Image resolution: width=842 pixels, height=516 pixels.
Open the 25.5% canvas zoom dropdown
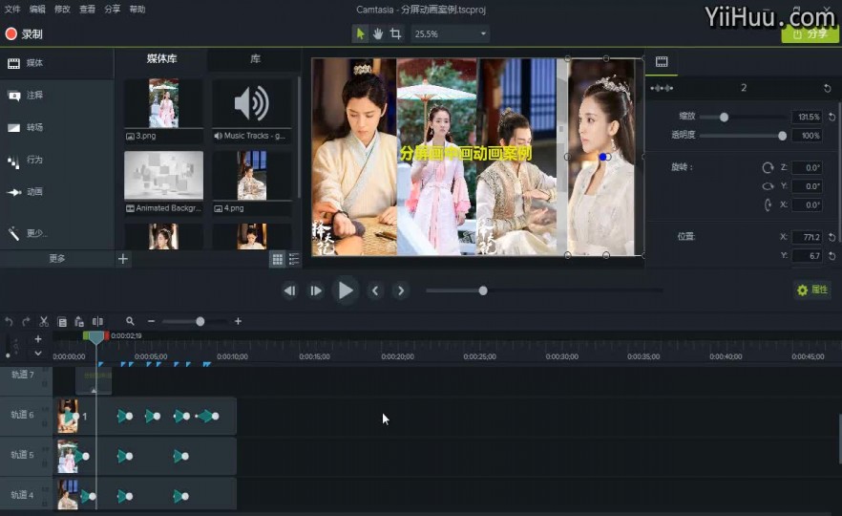450,33
